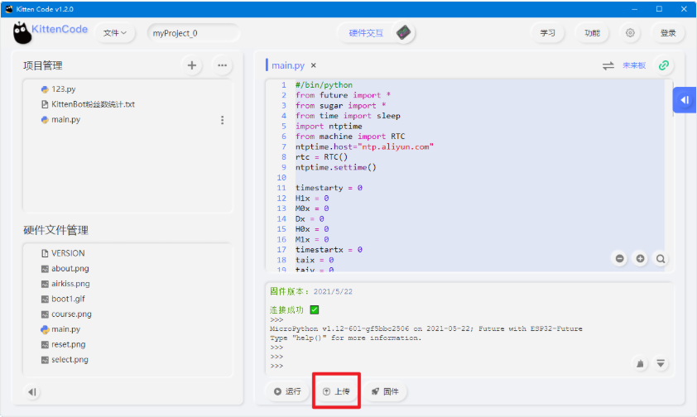This screenshot has width=697, height=417.
Task: Clear the console with the broom icon
Action: pos(640,364)
